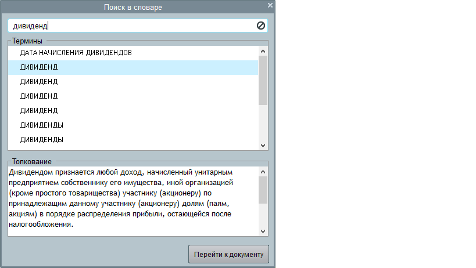Select the first ДИВИДЕНДЫ term
The height and width of the screenshot is (268, 476).
42,125
